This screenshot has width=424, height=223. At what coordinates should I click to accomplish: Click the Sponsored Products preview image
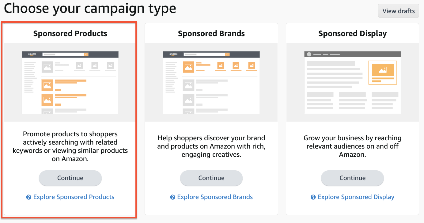click(70, 82)
